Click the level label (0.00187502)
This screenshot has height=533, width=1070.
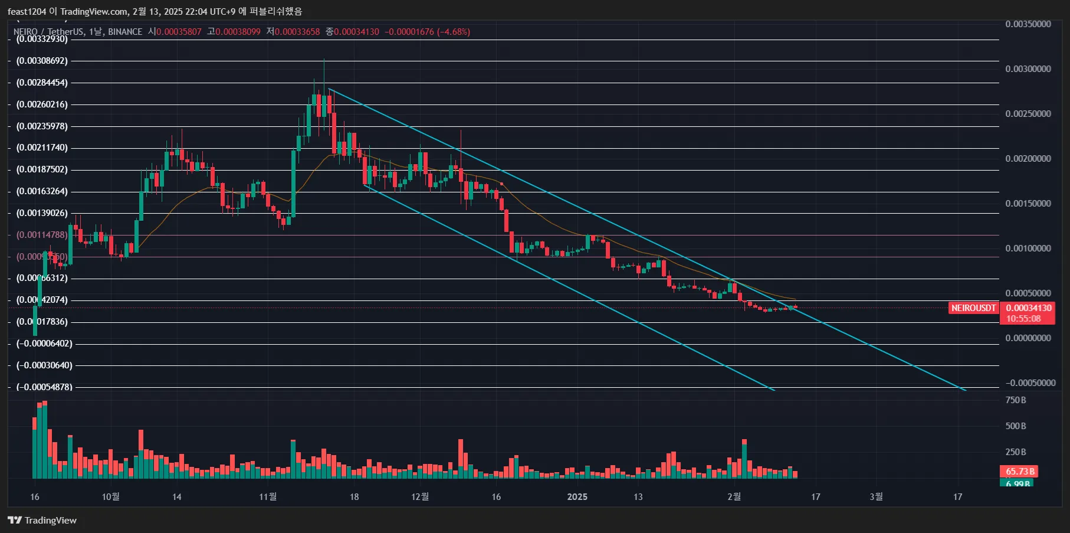[42, 169]
